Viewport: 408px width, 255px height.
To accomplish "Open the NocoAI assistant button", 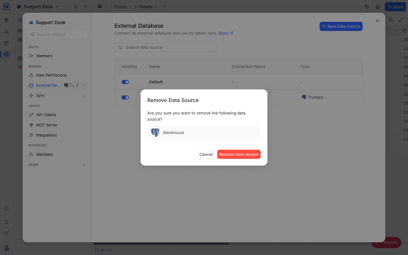I will [x=386, y=243].
